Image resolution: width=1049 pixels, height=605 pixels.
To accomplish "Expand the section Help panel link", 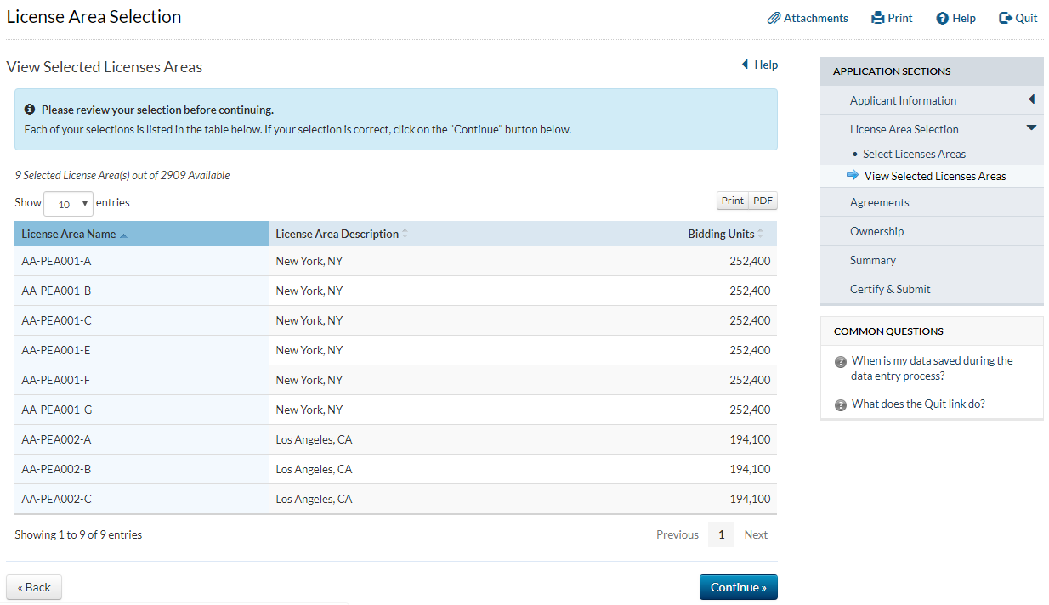I will [x=759, y=65].
